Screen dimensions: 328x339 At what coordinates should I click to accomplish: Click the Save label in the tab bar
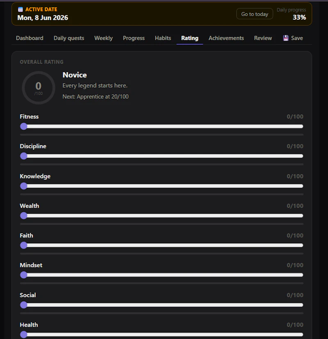[297, 38]
